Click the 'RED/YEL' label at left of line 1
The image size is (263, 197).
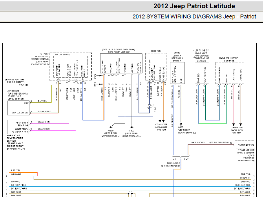16,170
